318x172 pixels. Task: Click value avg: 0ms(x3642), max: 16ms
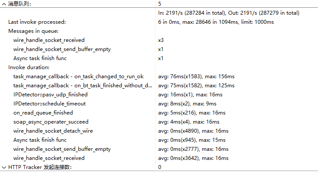pyautogui.click(x=193, y=158)
